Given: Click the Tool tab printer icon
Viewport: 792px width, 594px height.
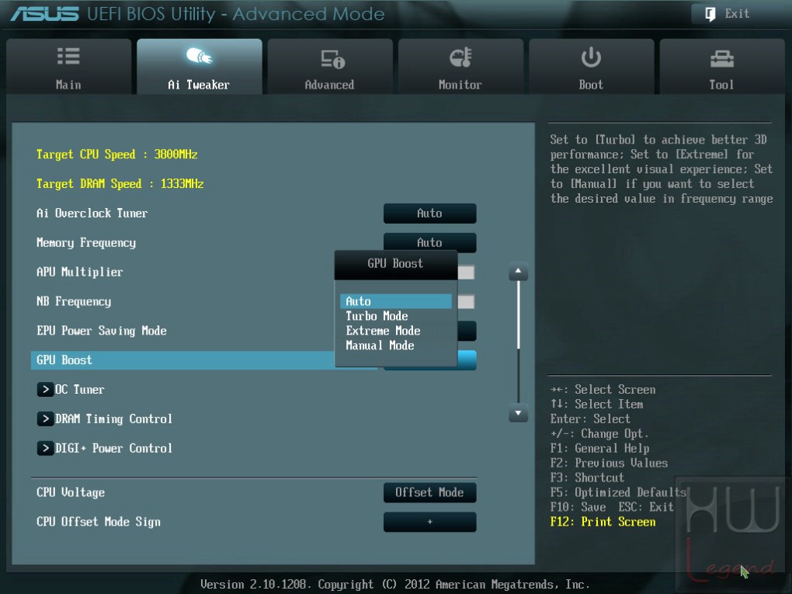Looking at the screenshot, I should [x=722, y=58].
